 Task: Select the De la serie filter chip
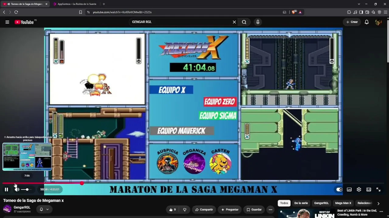301,203
